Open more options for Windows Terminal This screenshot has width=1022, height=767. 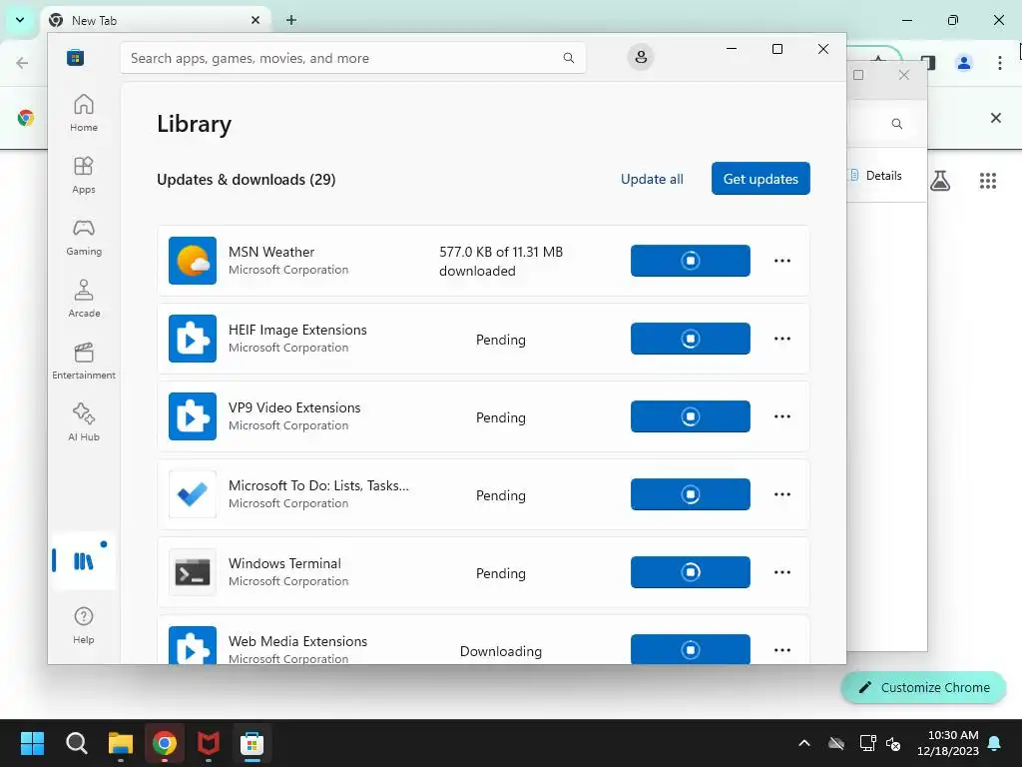[x=782, y=572]
